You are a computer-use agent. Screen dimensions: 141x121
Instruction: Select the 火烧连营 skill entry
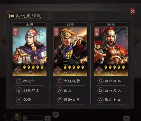[70, 81]
